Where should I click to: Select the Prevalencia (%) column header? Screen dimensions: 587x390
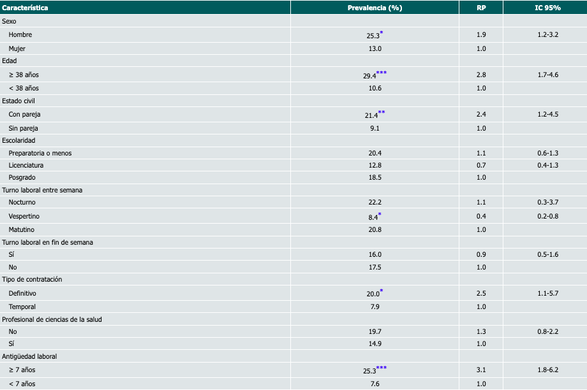click(x=375, y=8)
